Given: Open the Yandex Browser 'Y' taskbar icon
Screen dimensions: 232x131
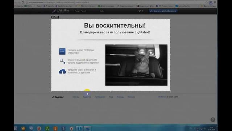Looking at the screenshot, I should (71, 128).
